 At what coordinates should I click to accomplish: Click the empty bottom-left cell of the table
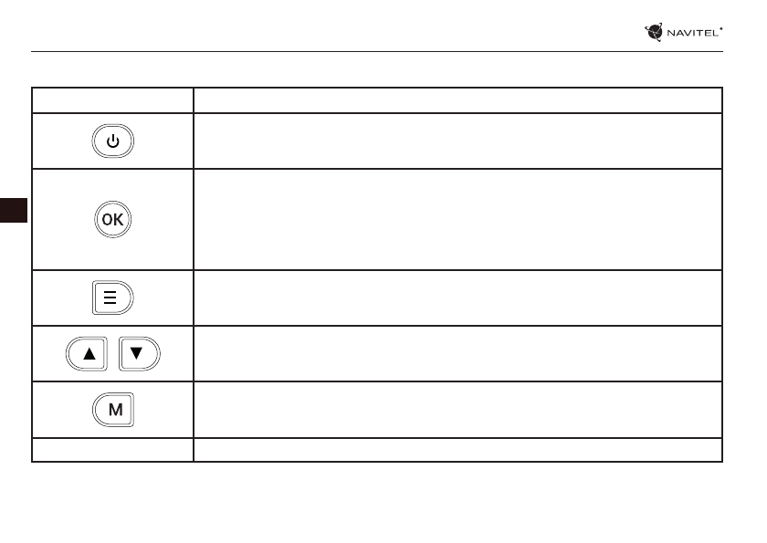click(112, 450)
